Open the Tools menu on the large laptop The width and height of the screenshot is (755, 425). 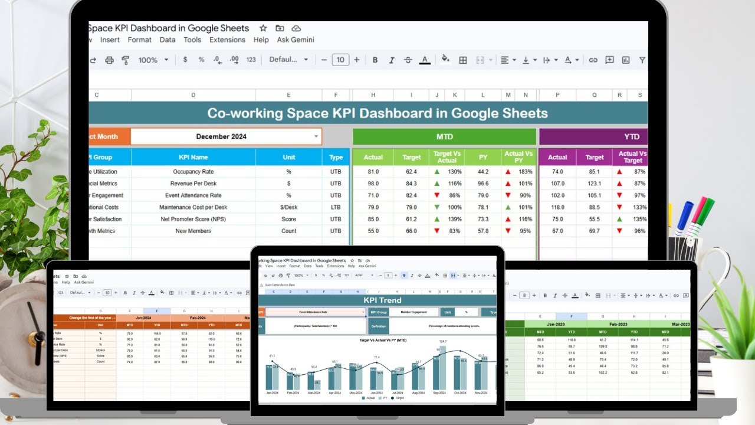192,40
